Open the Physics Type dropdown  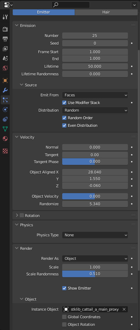click(x=95, y=235)
